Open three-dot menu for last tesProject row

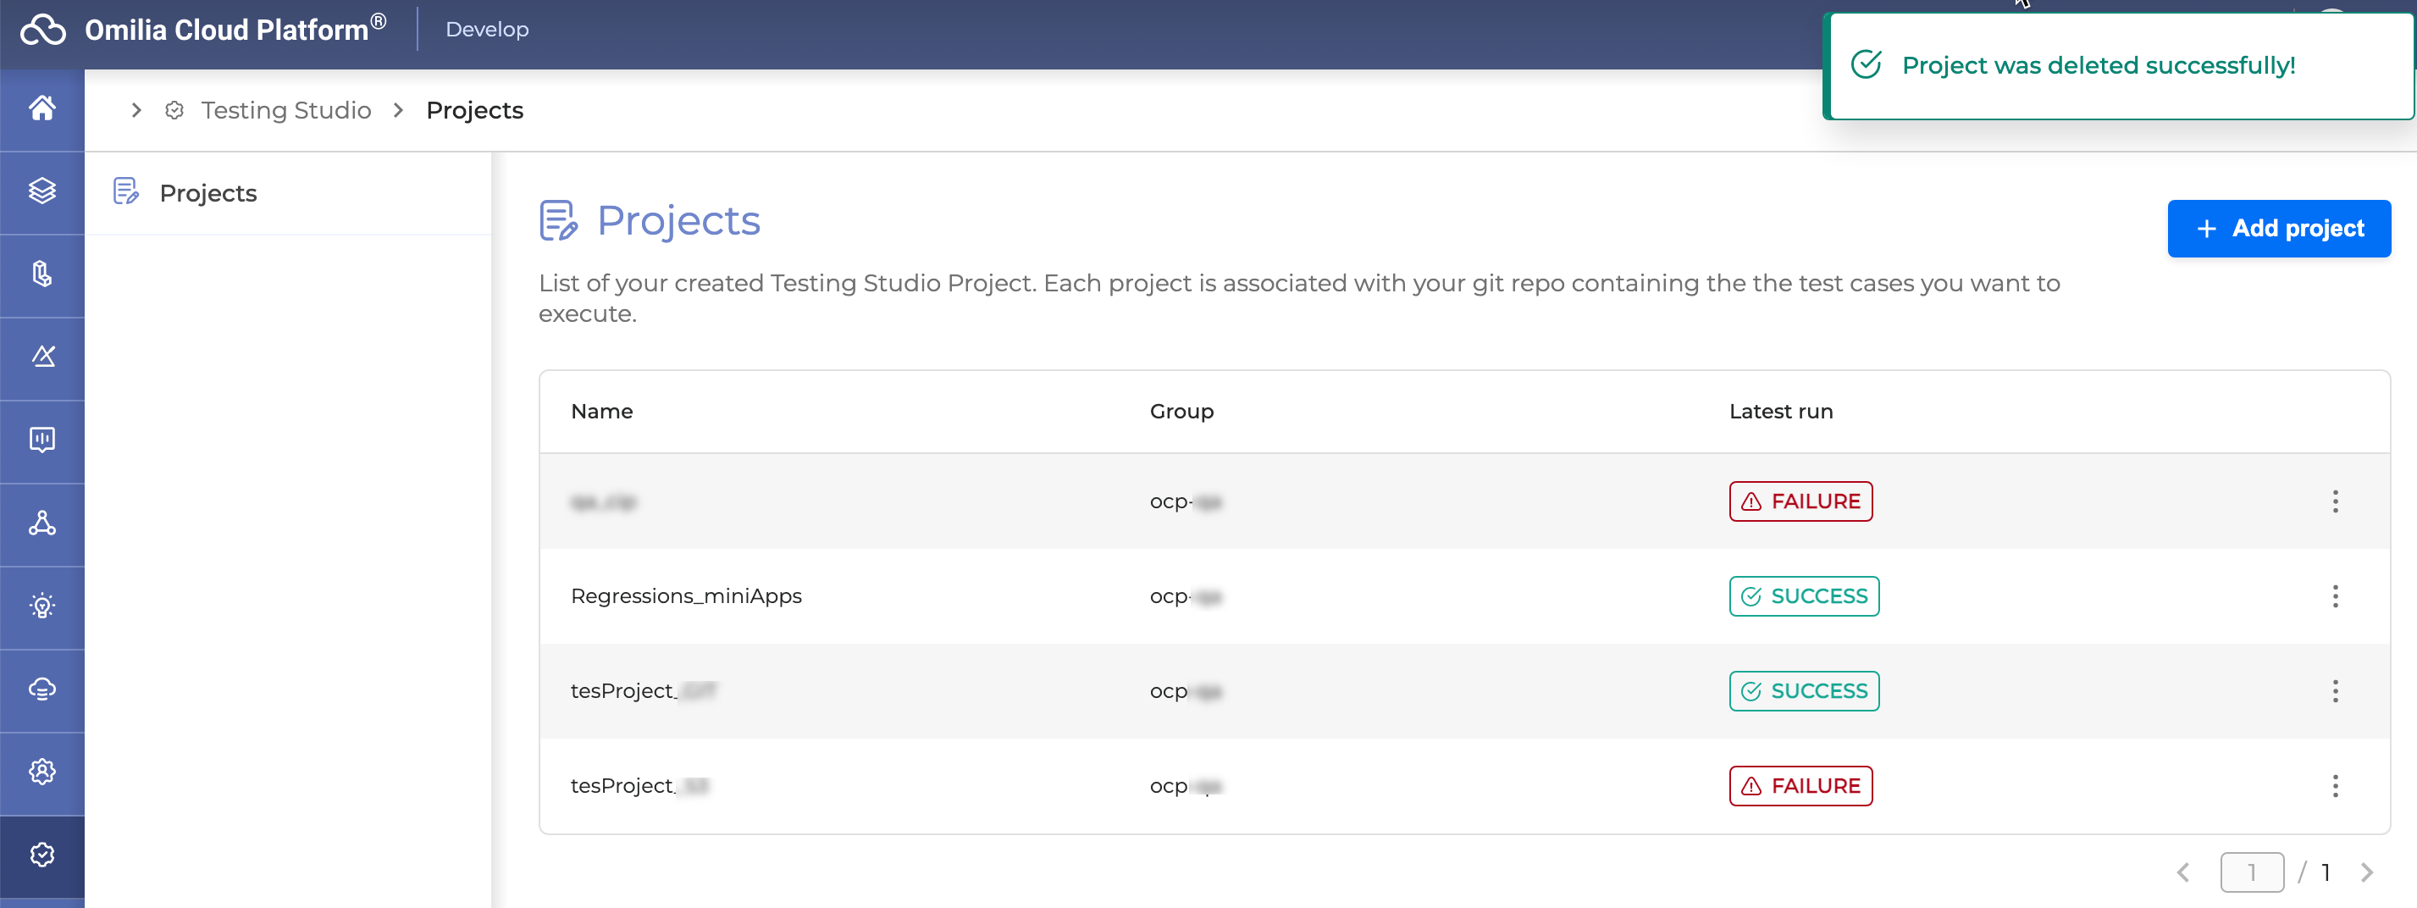[2335, 786]
